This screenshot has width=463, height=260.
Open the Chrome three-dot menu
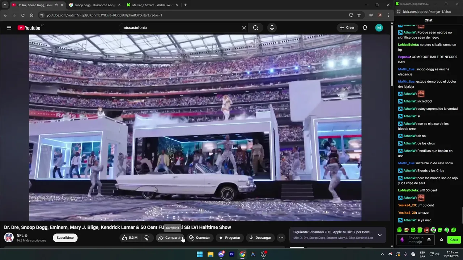point(388,15)
